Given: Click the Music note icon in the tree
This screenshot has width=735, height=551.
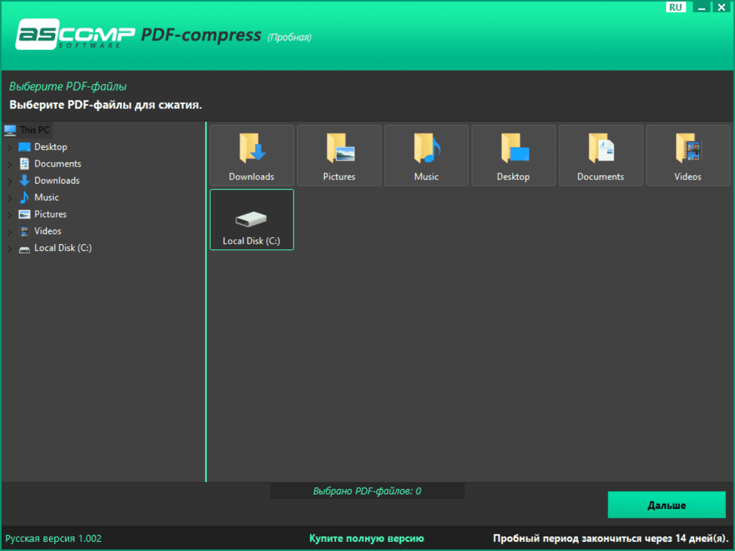Looking at the screenshot, I should coord(24,197).
